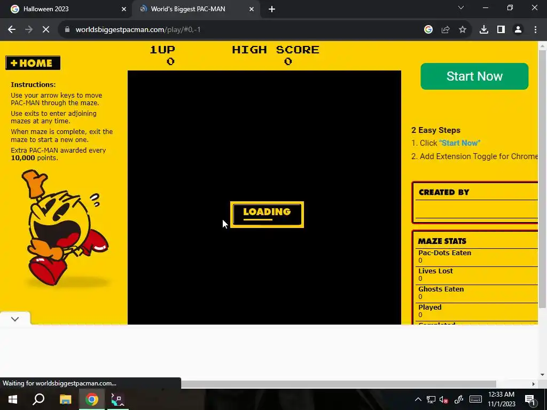547x410 pixels.
Task: Bookmark this page with the star icon
Action: pos(463,30)
